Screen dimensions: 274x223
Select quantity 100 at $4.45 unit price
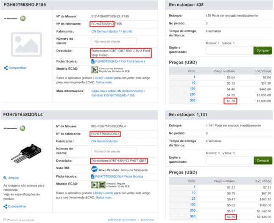pyautogui.click(x=193, y=88)
